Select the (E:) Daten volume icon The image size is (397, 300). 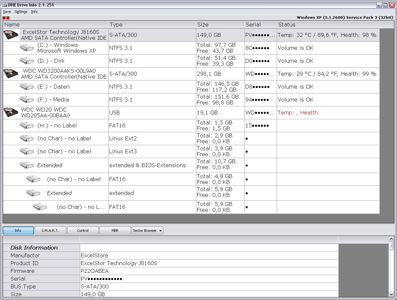click(27, 87)
